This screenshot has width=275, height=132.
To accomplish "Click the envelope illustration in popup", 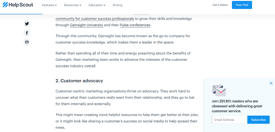I will [x=219, y=90].
